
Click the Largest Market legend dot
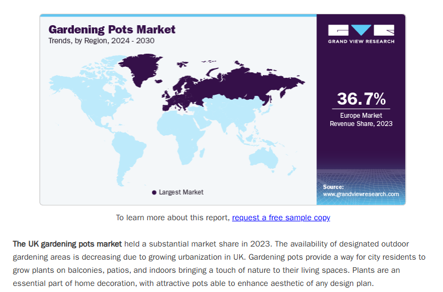tap(154, 192)
